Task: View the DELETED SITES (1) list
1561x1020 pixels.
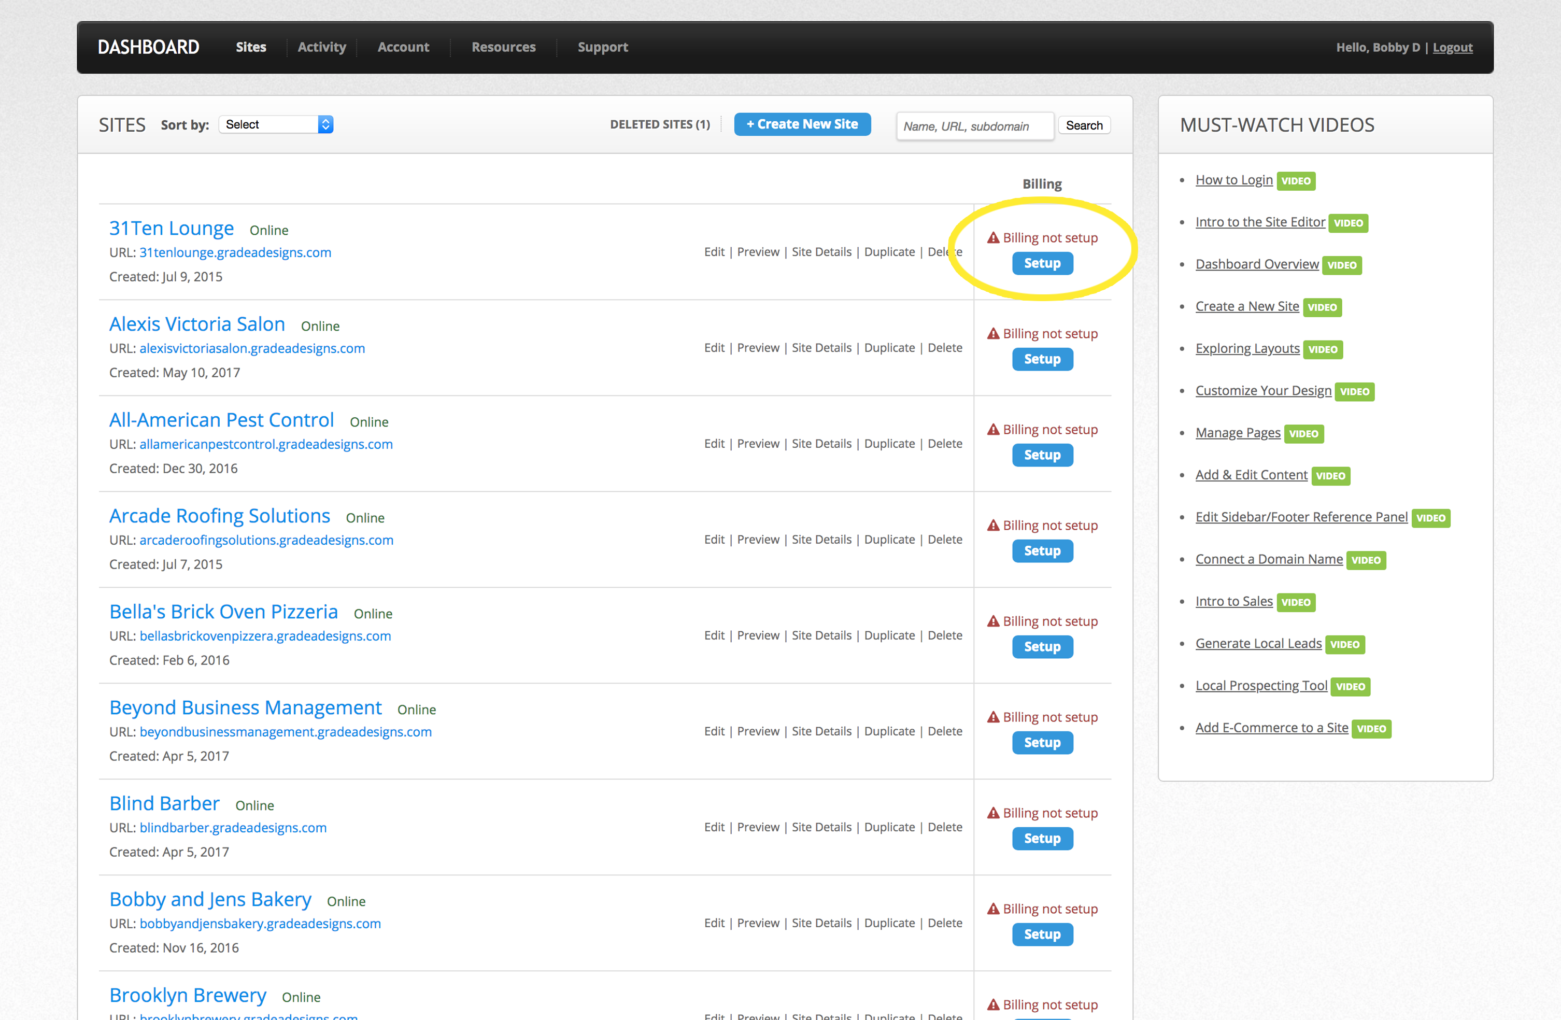Action: click(x=660, y=124)
